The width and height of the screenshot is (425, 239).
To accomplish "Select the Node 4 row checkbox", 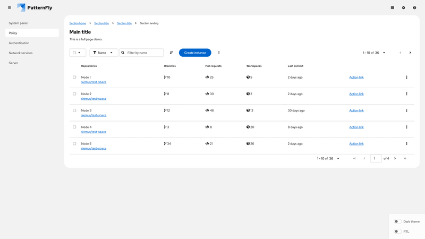I will point(74,127).
